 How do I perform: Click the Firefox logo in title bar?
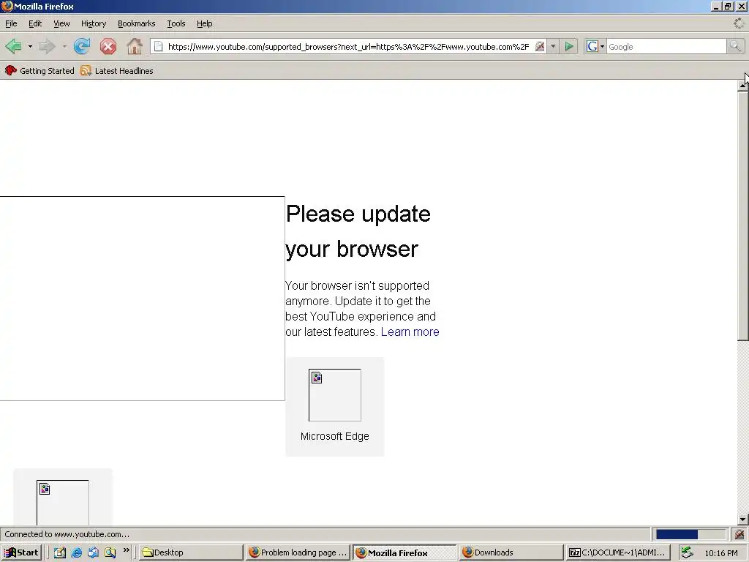click(7, 6)
